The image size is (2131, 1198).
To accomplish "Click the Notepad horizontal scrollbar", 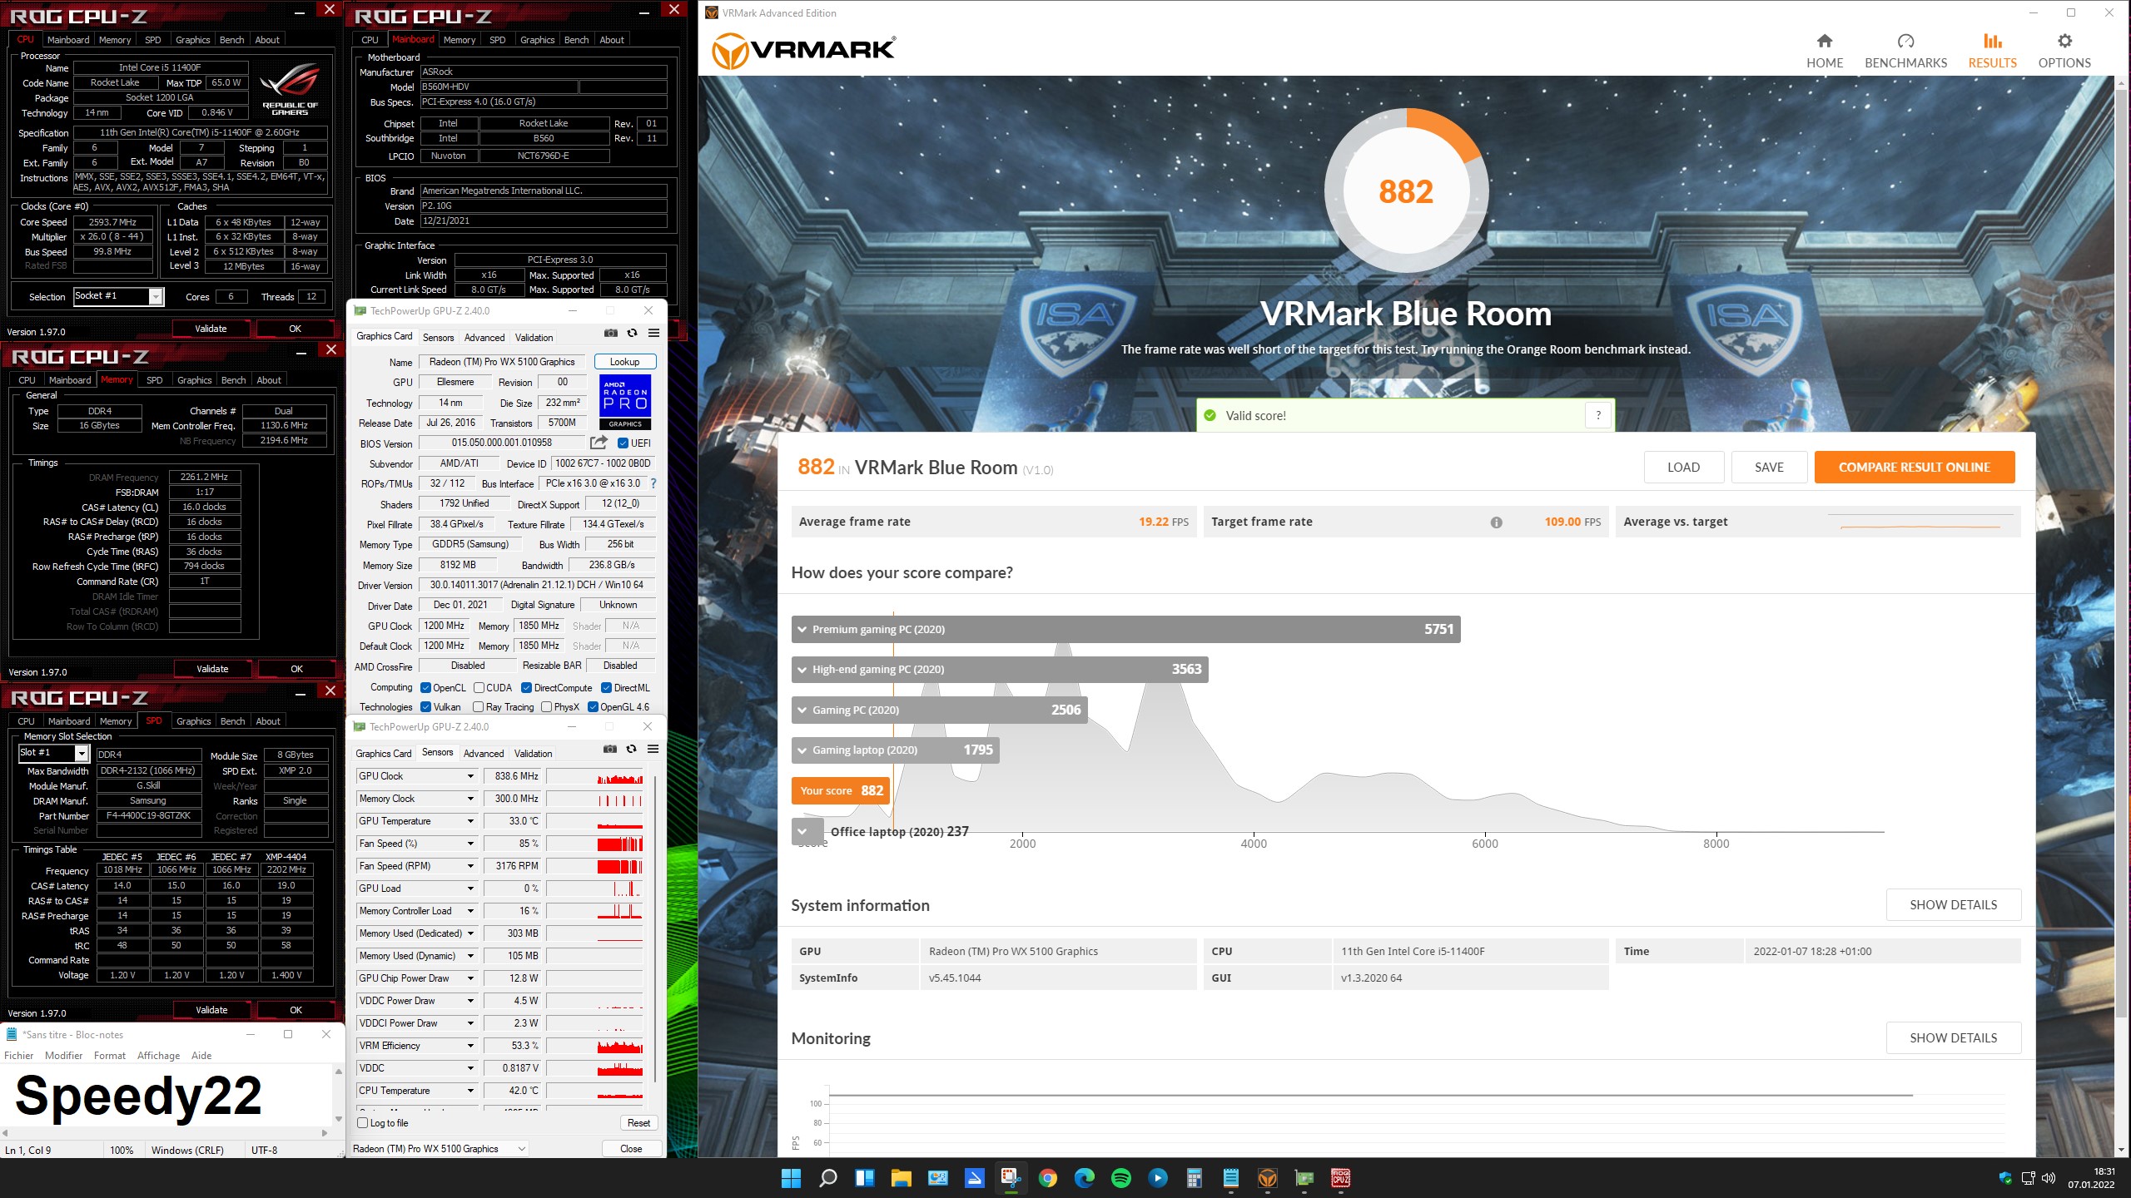I will point(164,1133).
